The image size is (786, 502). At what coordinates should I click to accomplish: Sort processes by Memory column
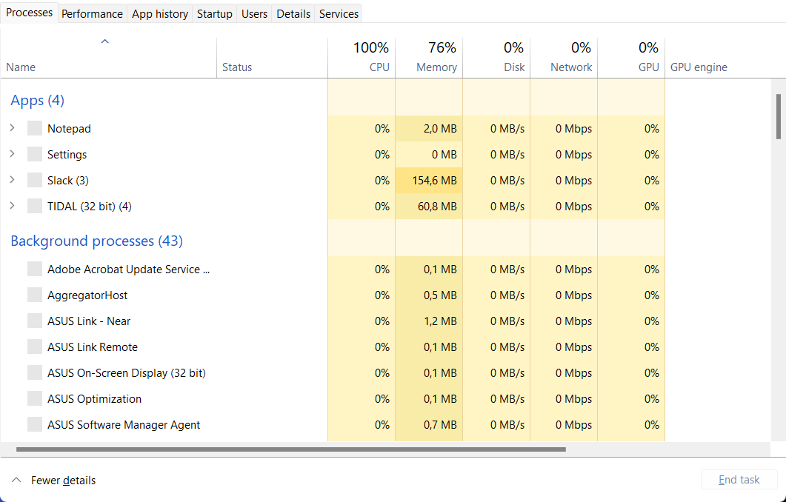tap(436, 67)
